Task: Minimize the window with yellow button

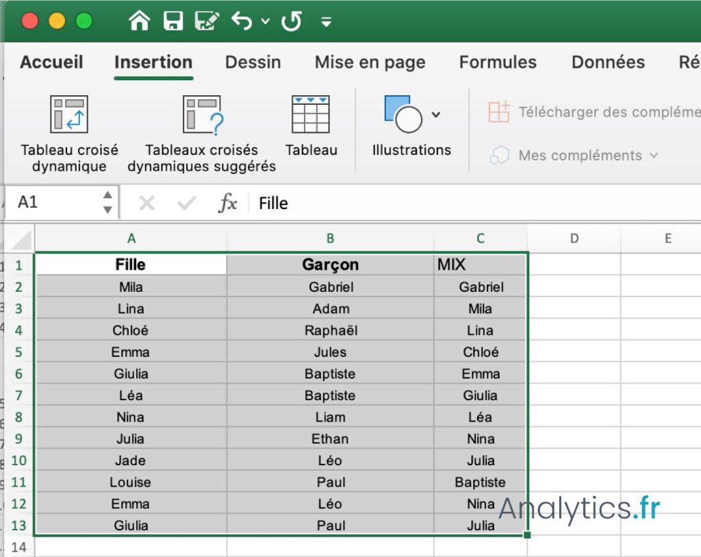Action: pyautogui.click(x=57, y=21)
